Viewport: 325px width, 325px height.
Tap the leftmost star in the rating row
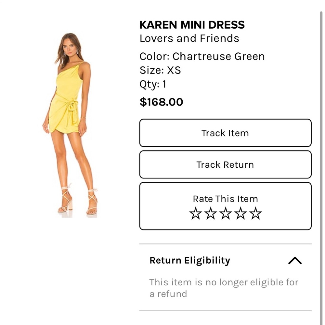click(x=196, y=213)
